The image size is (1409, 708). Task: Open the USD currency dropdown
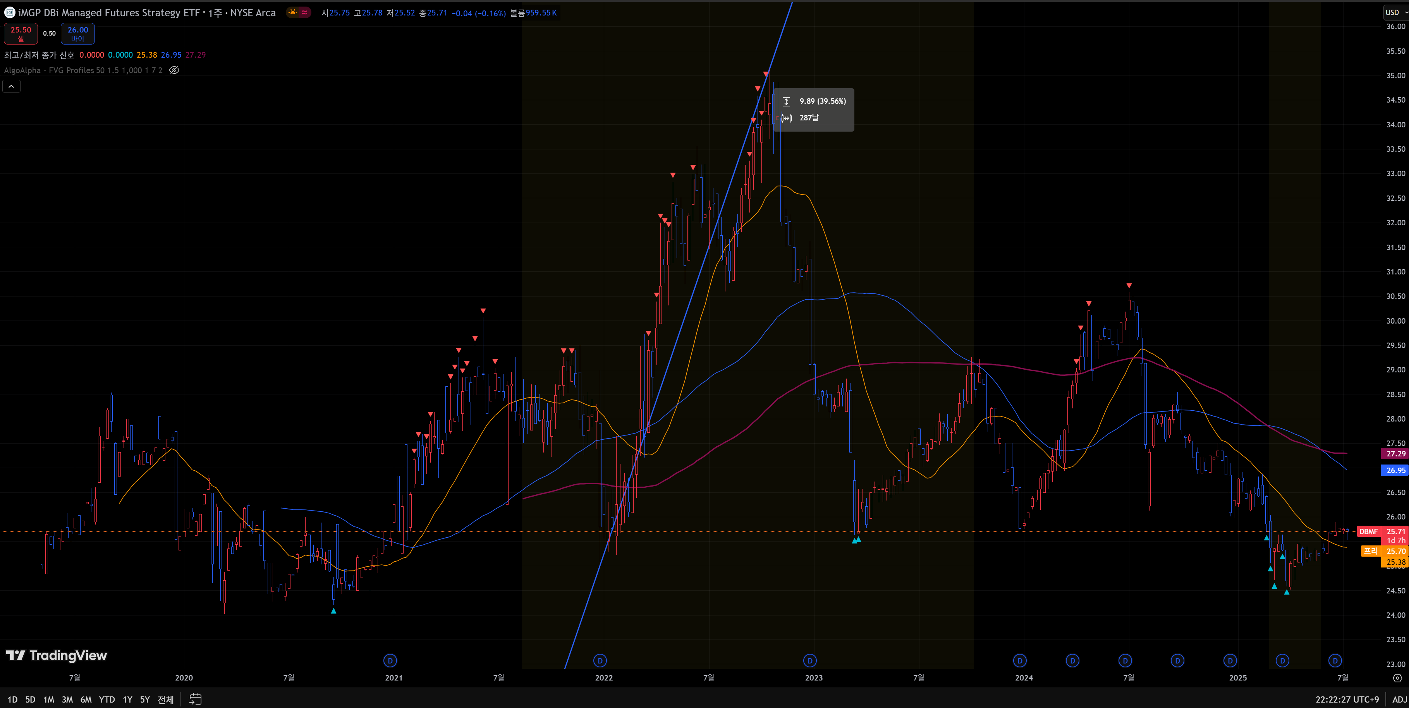tap(1395, 12)
